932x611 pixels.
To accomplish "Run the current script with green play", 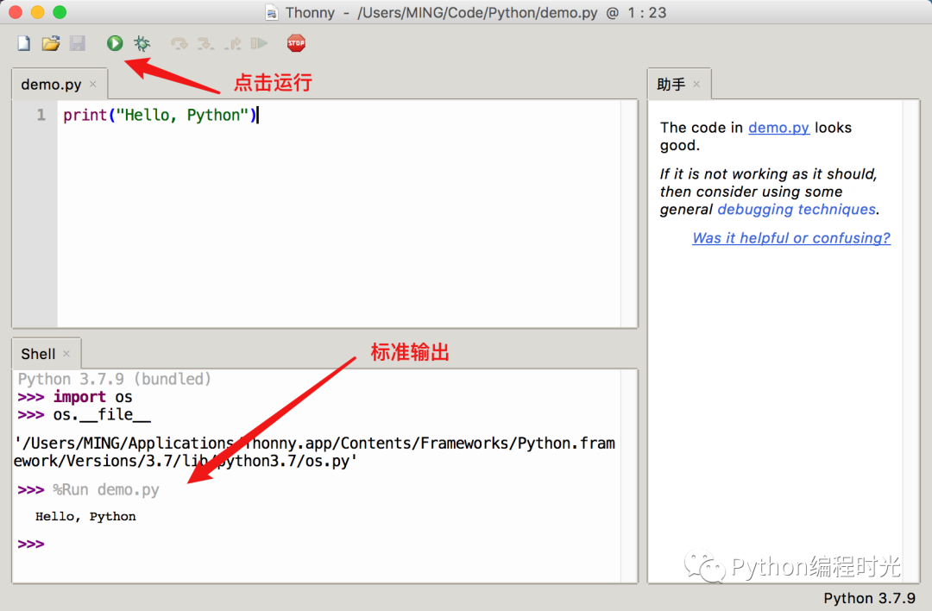I will [115, 43].
